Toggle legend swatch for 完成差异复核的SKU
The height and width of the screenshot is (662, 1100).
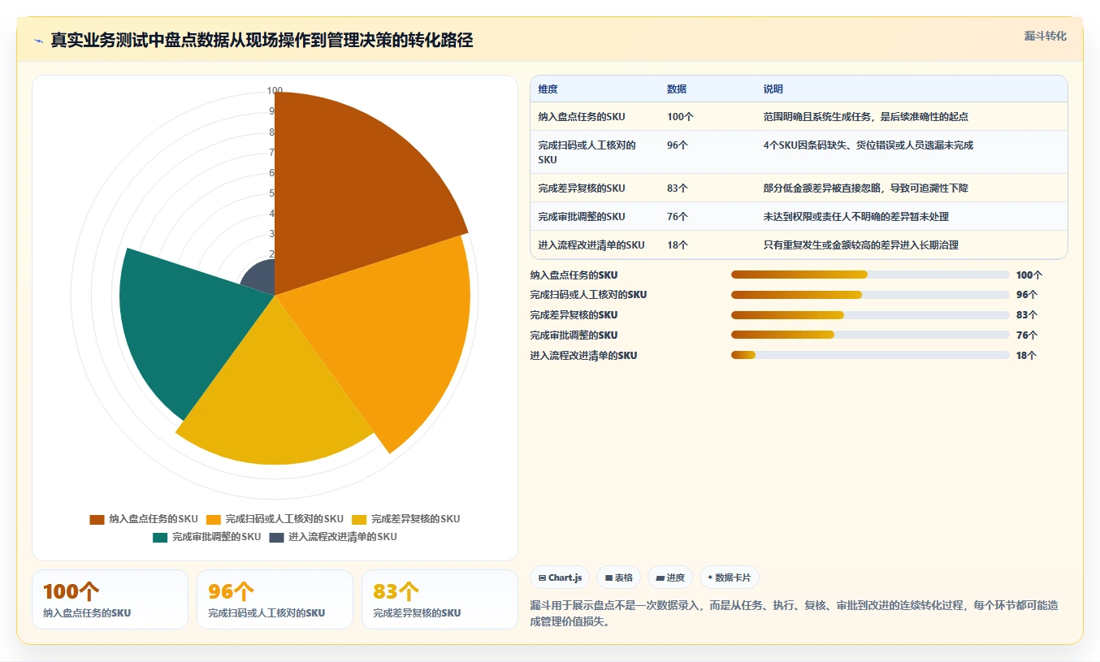coord(359,519)
